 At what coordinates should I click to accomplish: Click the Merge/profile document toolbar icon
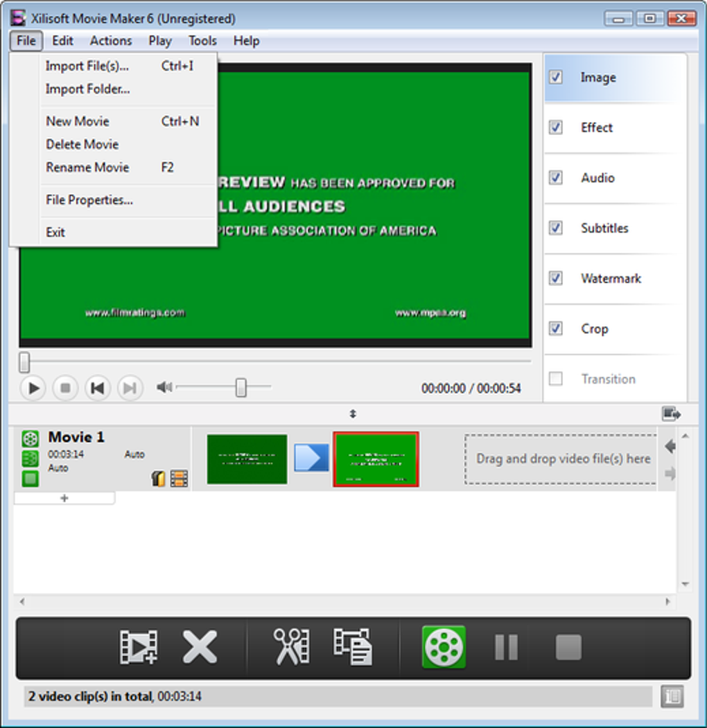pos(353,647)
